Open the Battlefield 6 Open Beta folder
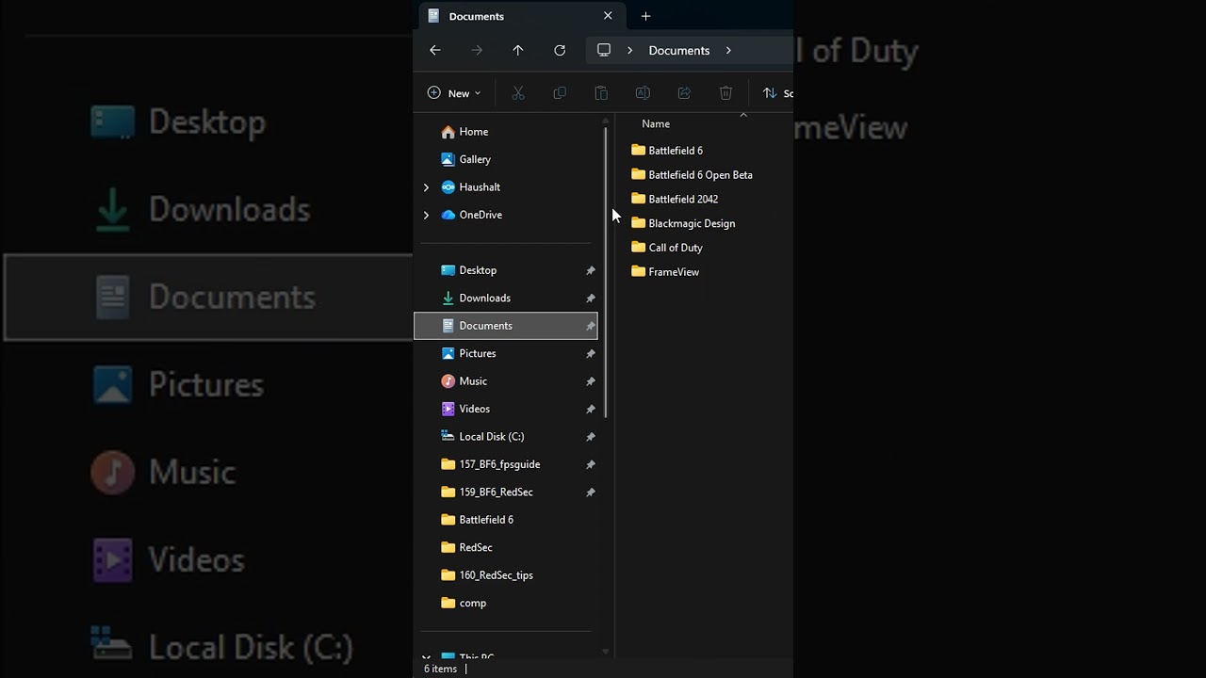Image resolution: width=1206 pixels, height=678 pixels. 700,175
